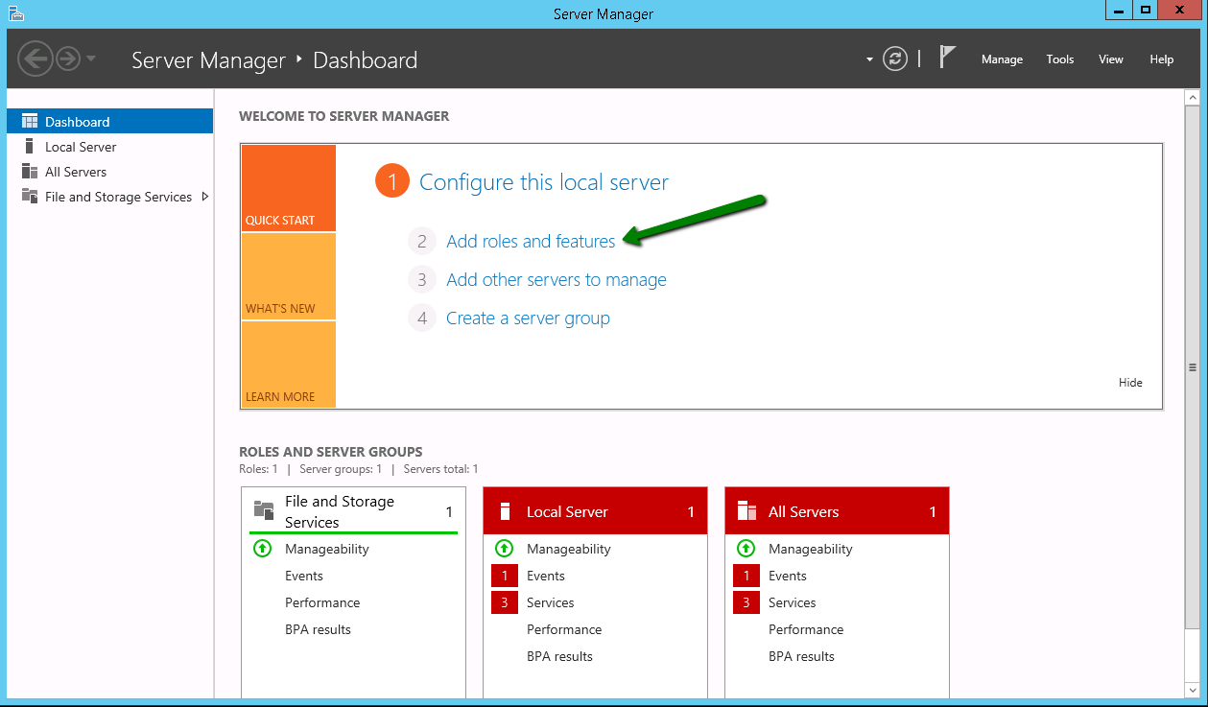Click the All Servers icon in sidebar
1208x707 pixels.
[x=30, y=171]
